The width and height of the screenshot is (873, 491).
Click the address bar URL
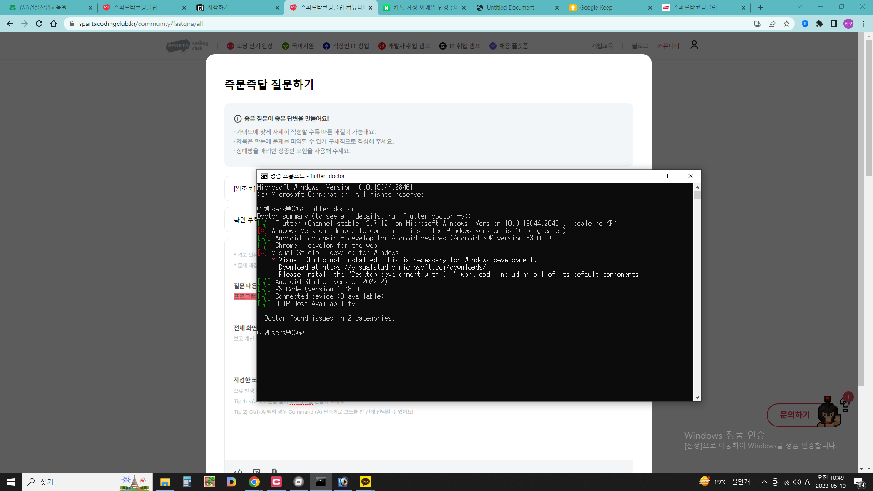(141, 24)
